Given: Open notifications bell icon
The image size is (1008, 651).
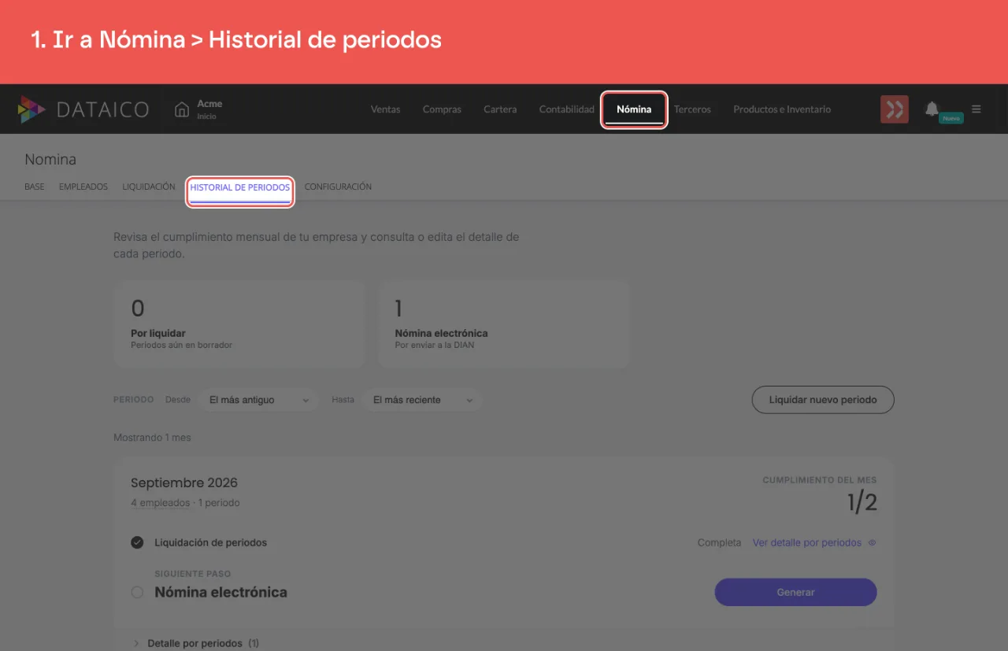Looking at the screenshot, I should [x=932, y=109].
